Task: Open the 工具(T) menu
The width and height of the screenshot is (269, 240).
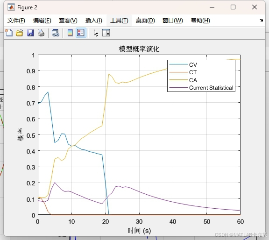Action: pyautogui.click(x=119, y=21)
